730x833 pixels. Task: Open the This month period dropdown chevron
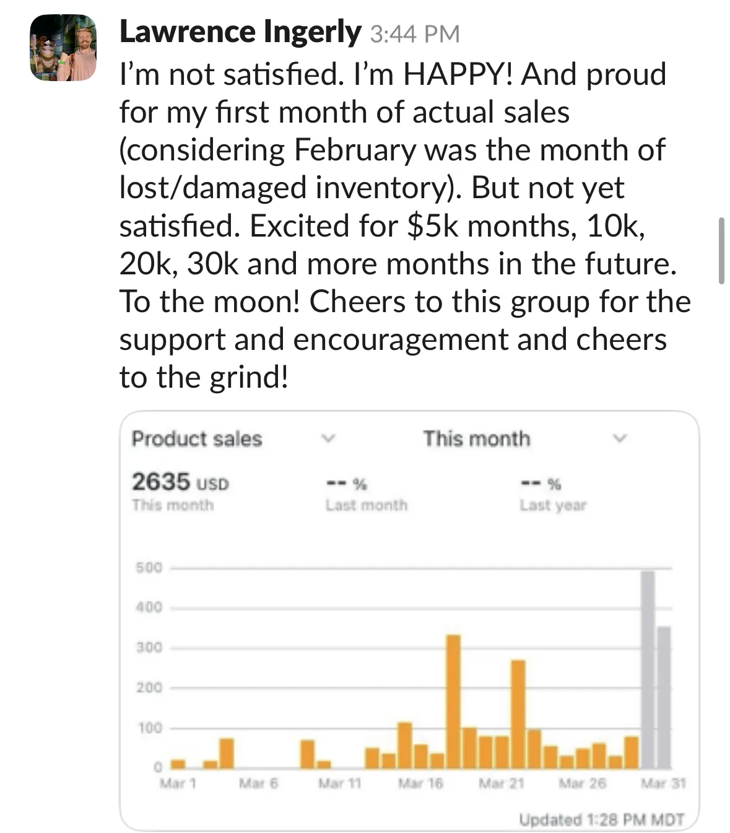pyautogui.click(x=619, y=438)
